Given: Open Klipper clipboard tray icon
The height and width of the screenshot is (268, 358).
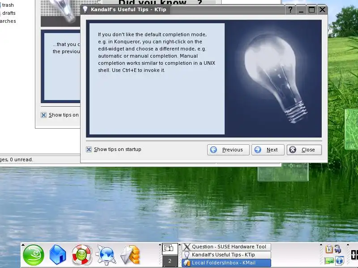Looking at the screenshot, I should pyautogui.click(x=329, y=249).
